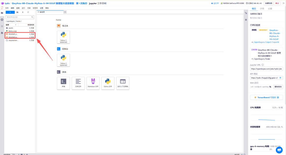
Task: Toggle simple interface switch in status bar
Action: click(x=13, y=154)
